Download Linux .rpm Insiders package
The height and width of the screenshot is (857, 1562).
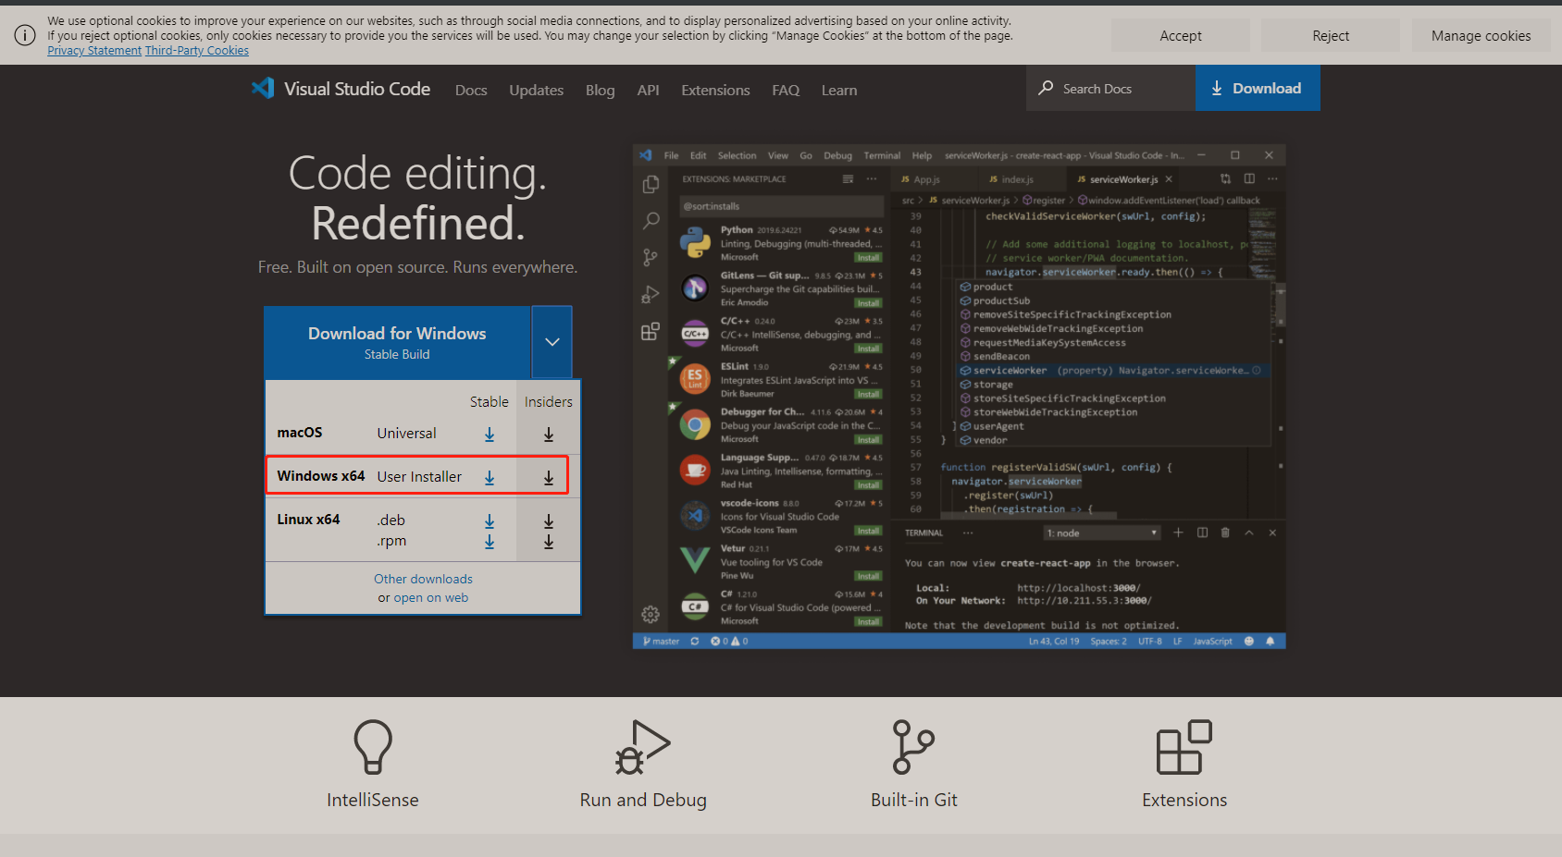pos(549,542)
